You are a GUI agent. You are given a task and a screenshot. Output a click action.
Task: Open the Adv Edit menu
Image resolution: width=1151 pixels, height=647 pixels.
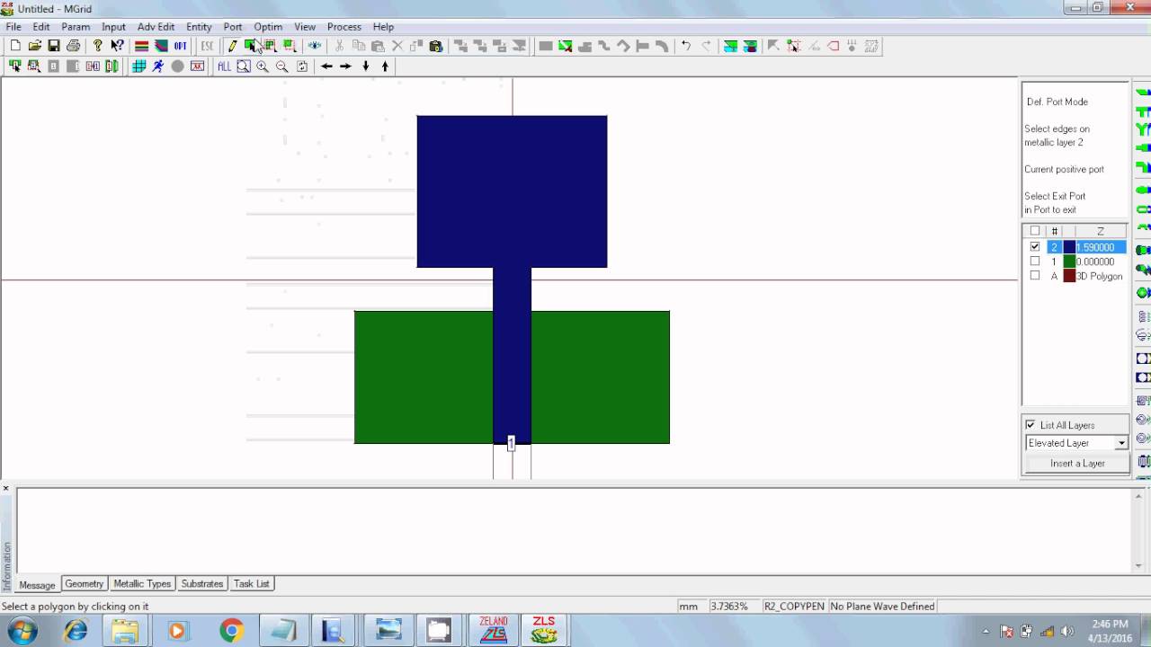156,27
